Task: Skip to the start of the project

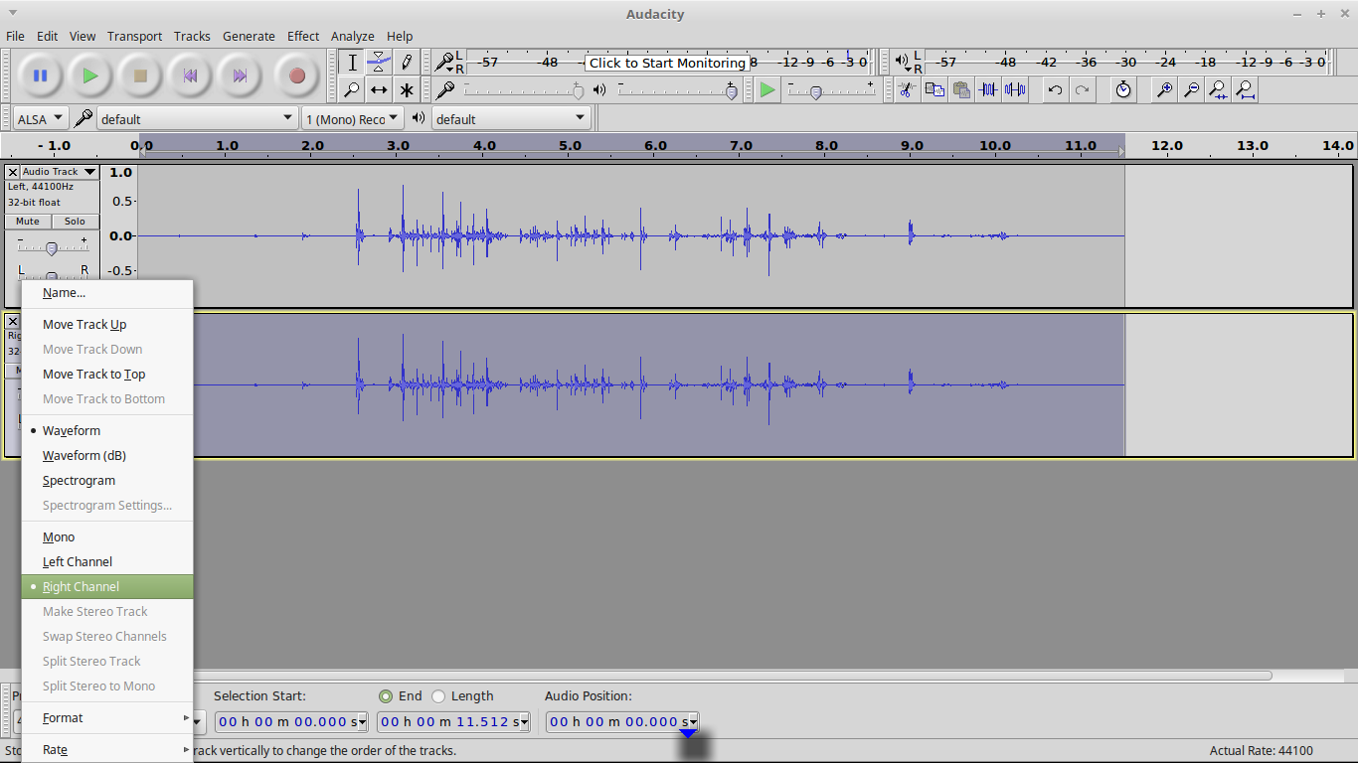Action: pyautogui.click(x=190, y=76)
